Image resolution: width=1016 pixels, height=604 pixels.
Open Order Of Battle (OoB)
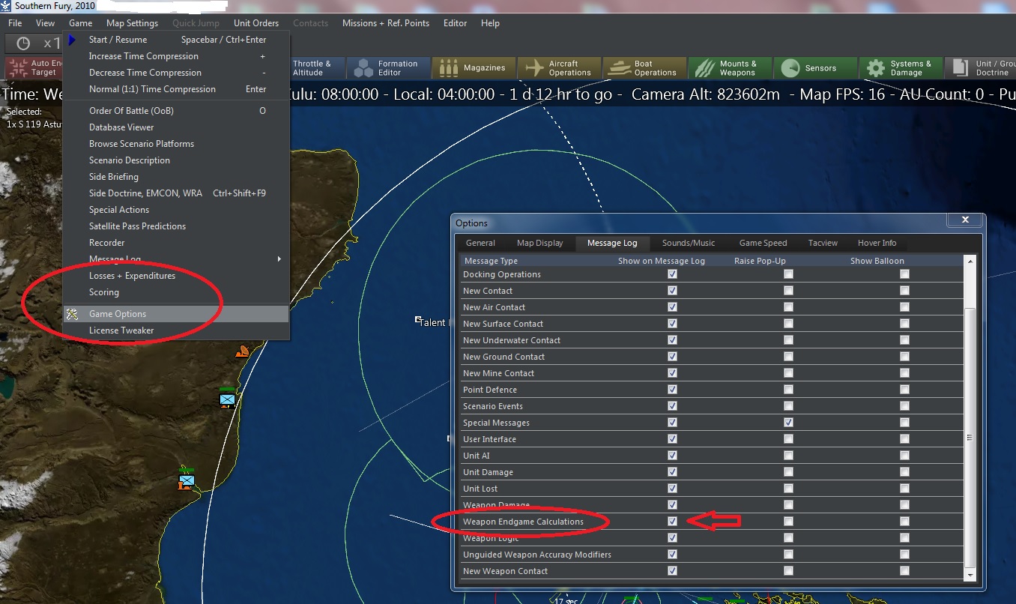coord(176,111)
